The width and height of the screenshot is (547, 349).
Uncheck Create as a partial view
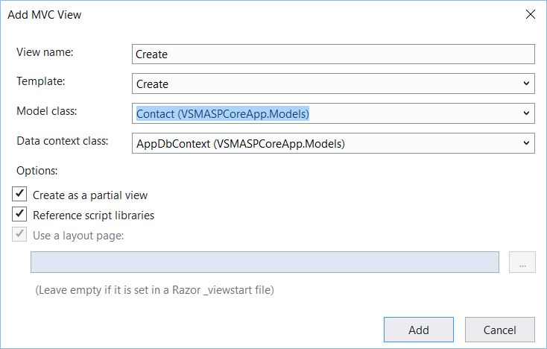[19, 195]
